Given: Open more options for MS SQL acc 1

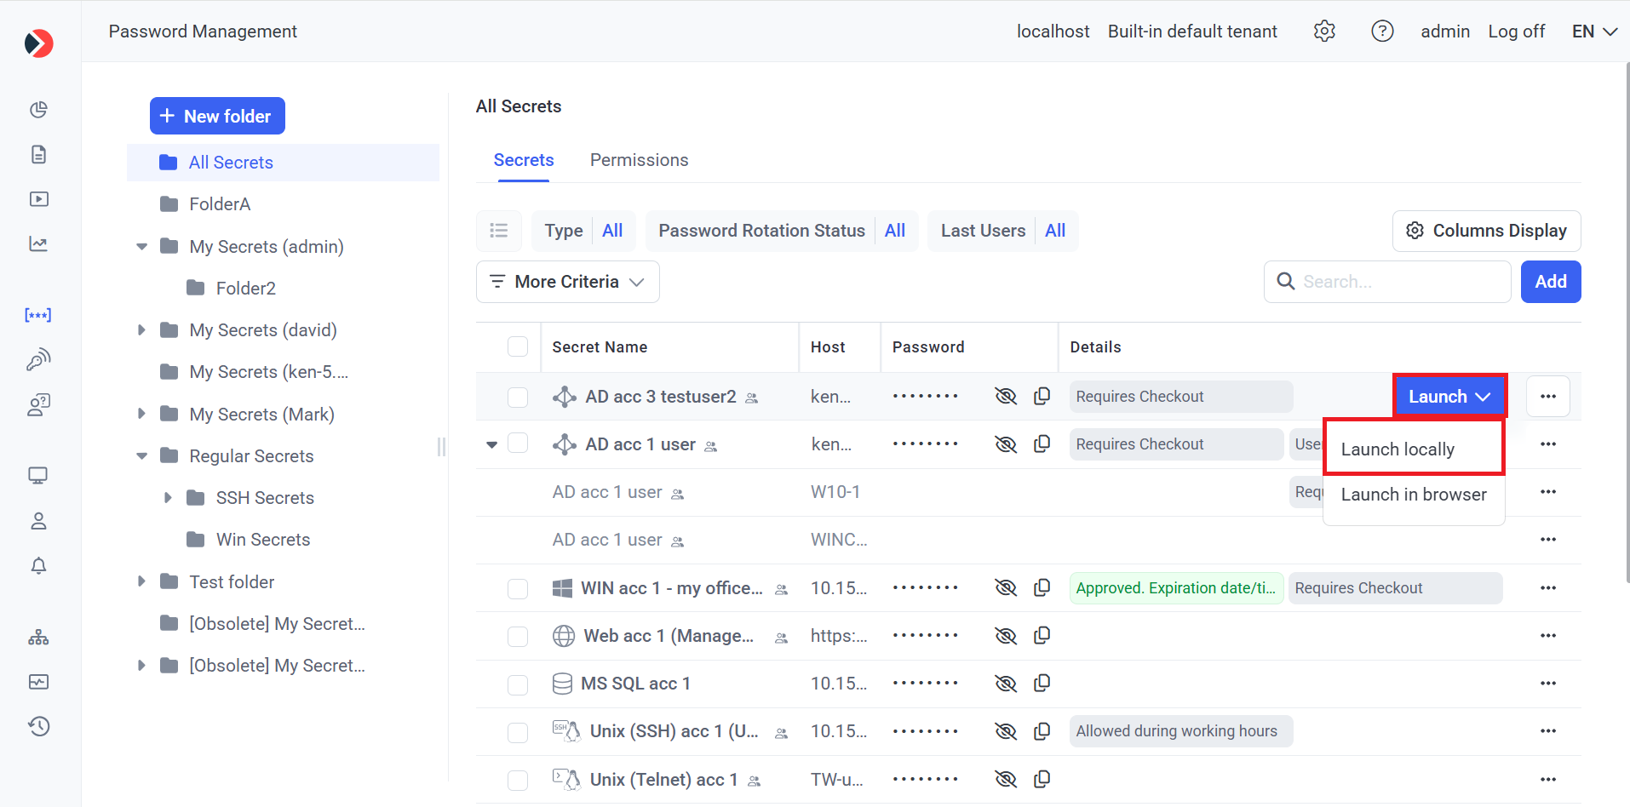Looking at the screenshot, I should [1547, 684].
